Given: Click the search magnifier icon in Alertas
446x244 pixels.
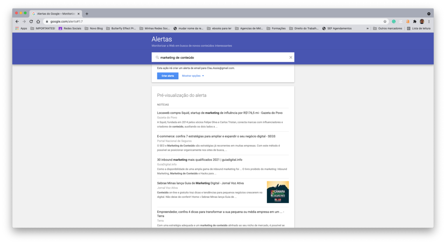Looking at the screenshot, I should [x=157, y=57].
